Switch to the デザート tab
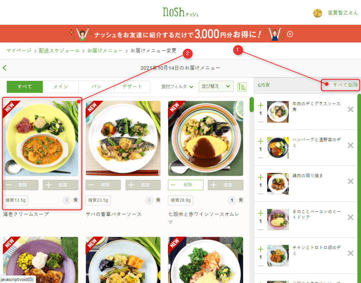The image size is (361, 283). coord(132,87)
